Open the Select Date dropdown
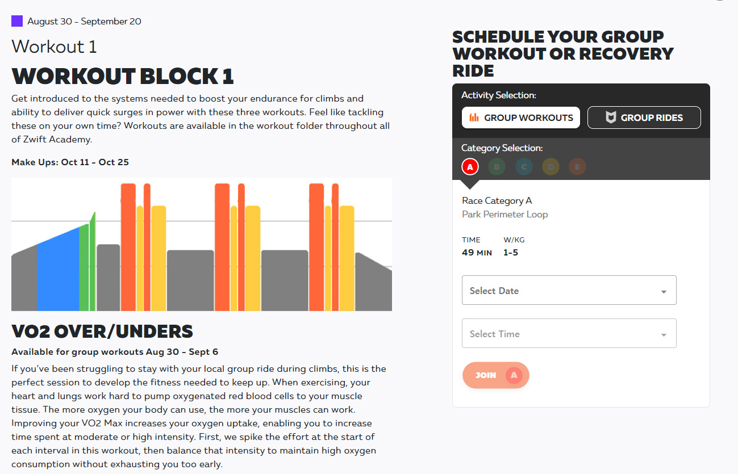This screenshot has width=738, height=474. 569,290
